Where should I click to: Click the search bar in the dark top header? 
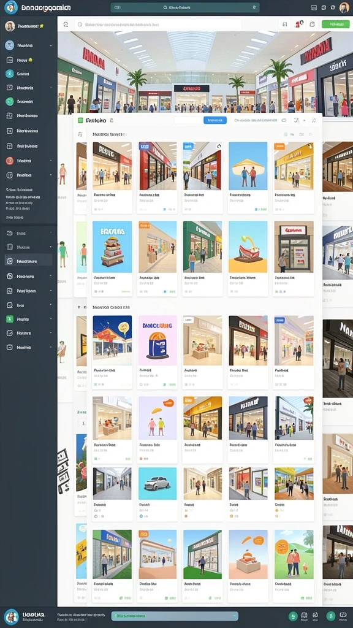pos(185,7)
